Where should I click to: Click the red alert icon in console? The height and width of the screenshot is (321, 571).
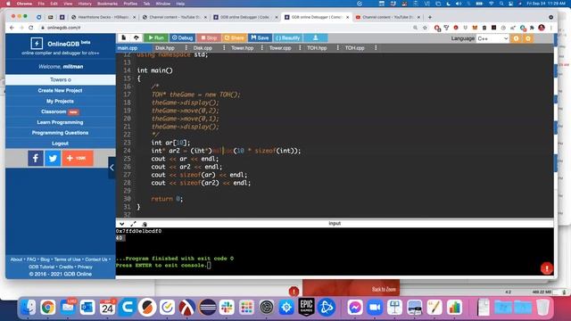click(547, 268)
